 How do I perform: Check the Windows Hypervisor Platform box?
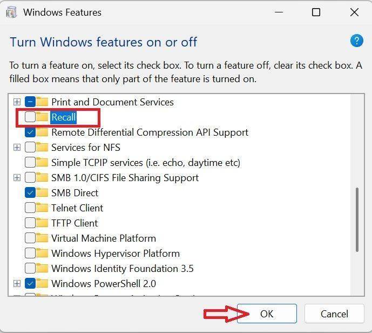[30, 253]
